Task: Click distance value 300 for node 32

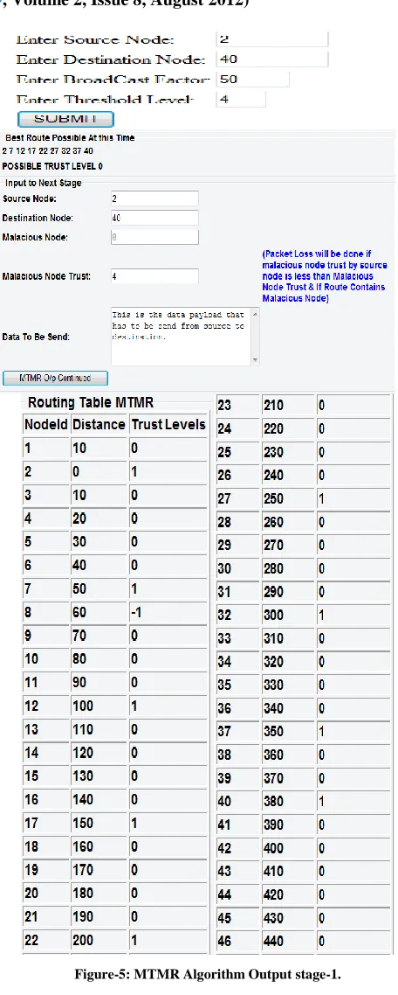Action: click(274, 616)
